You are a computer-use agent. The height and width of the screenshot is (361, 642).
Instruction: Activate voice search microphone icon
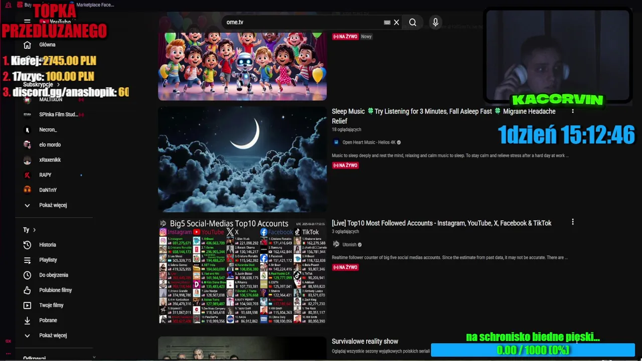[435, 22]
